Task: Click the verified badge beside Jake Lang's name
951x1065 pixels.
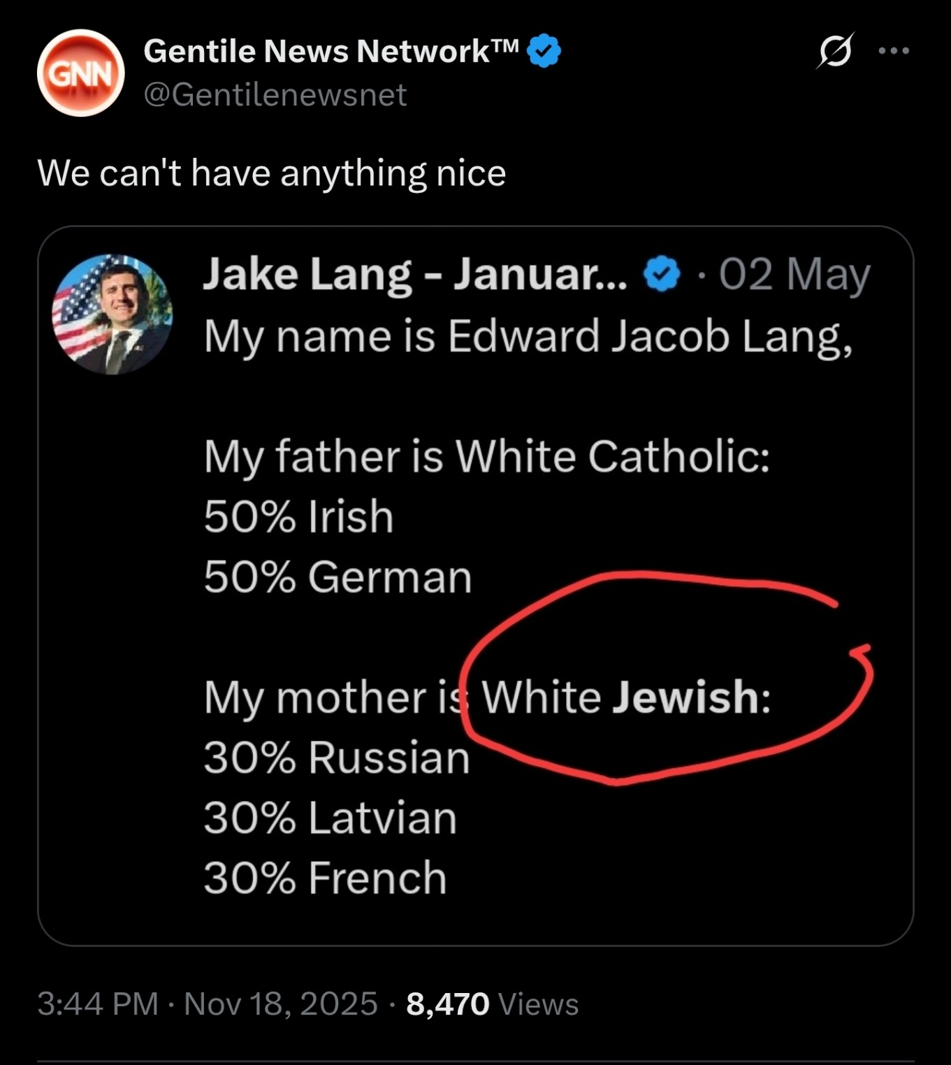Action: [x=661, y=274]
